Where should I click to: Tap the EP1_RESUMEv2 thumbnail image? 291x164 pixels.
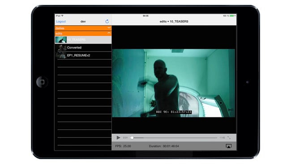(61, 56)
